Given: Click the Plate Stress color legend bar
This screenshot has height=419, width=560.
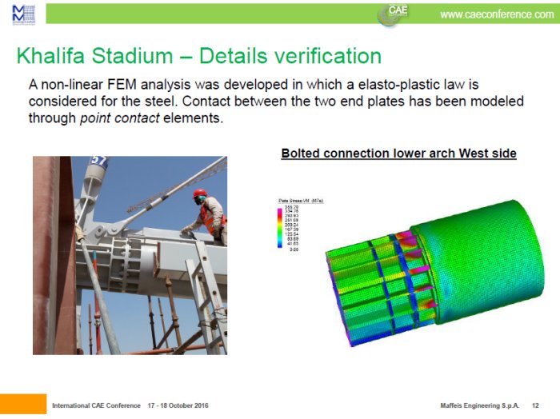Looking at the screenshot, I should [x=278, y=227].
